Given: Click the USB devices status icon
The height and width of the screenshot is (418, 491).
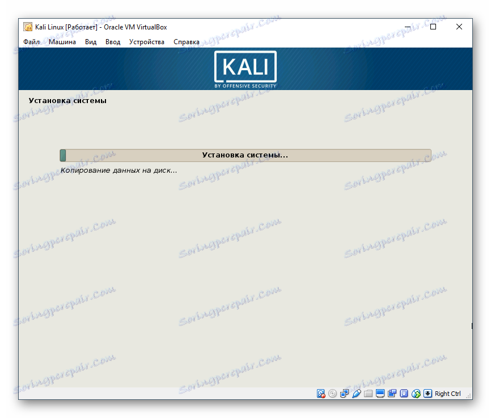Looking at the screenshot, I should (x=357, y=394).
